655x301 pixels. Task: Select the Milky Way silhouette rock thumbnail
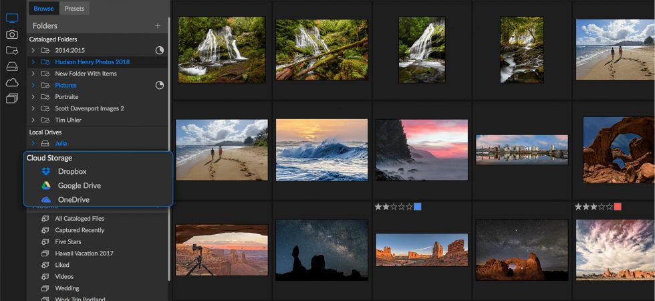coord(321,249)
